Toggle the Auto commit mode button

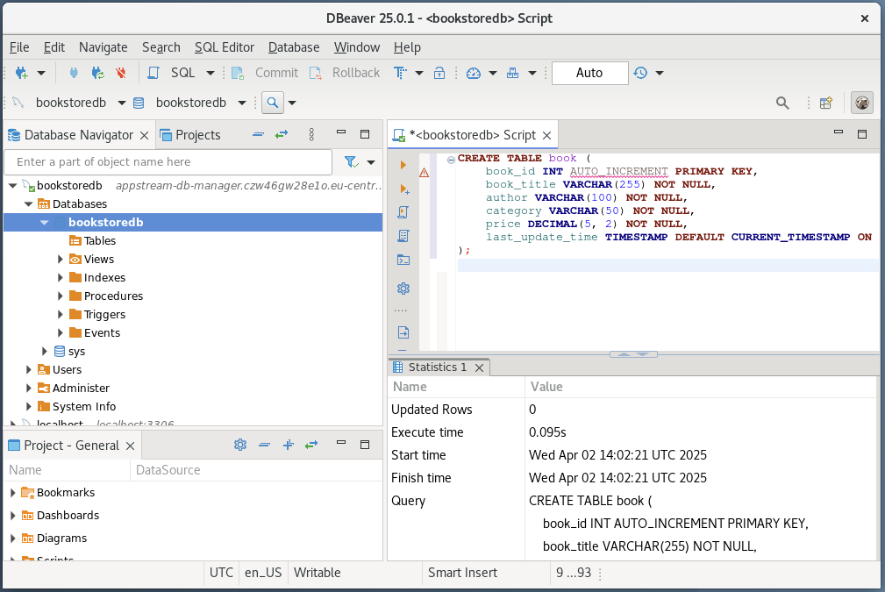click(589, 73)
